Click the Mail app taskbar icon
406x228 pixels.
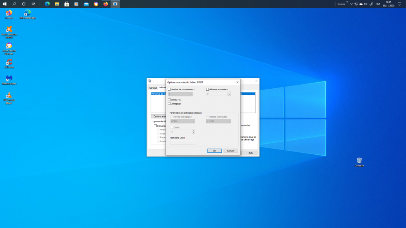(86, 4)
